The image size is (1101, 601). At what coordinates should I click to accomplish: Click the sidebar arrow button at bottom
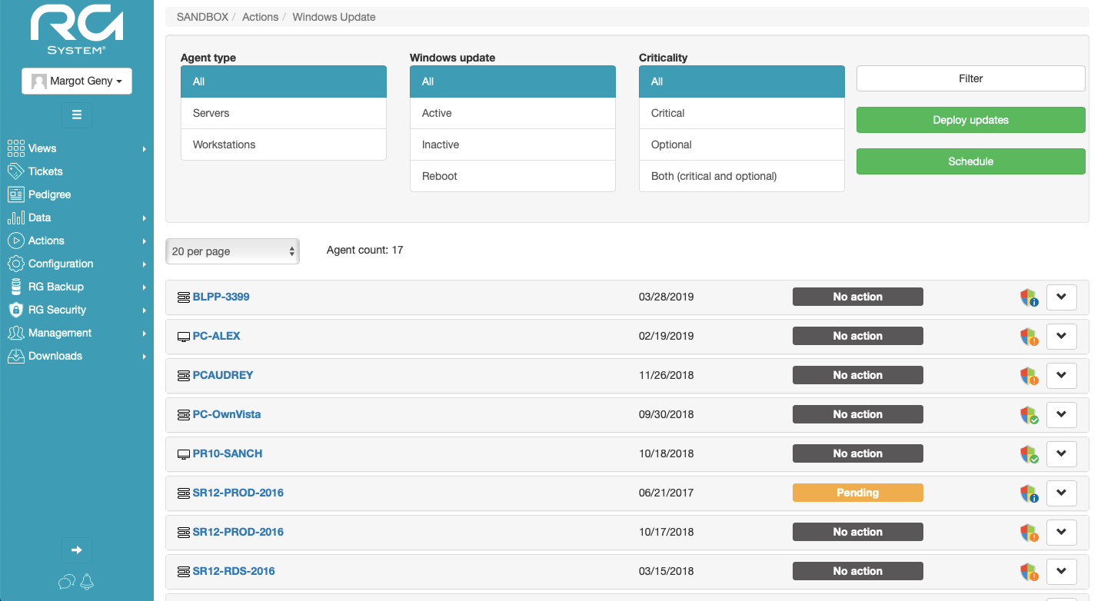coord(77,550)
